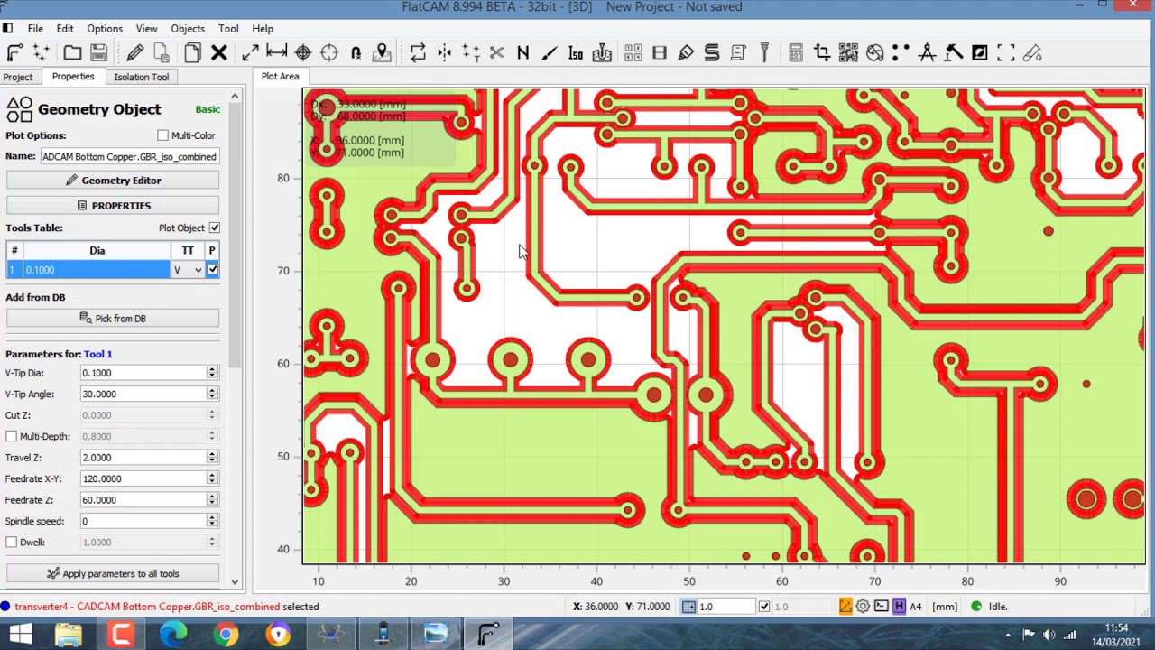Click the film strip tool icon
Image resolution: width=1155 pixels, height=650 pixels.
(x=660, y=53)
